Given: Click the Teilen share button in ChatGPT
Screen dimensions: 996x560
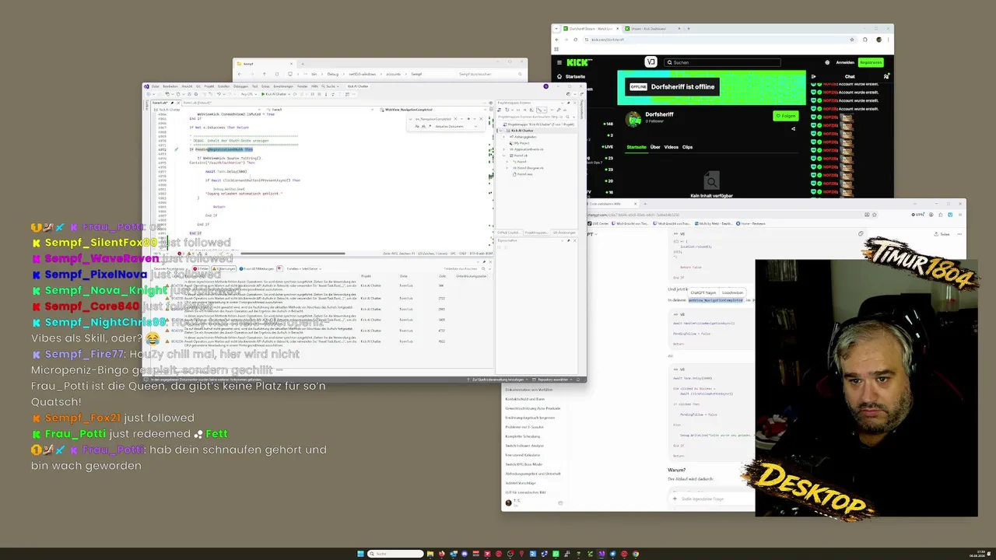Looking at the screenshot, I should [943, 234].
